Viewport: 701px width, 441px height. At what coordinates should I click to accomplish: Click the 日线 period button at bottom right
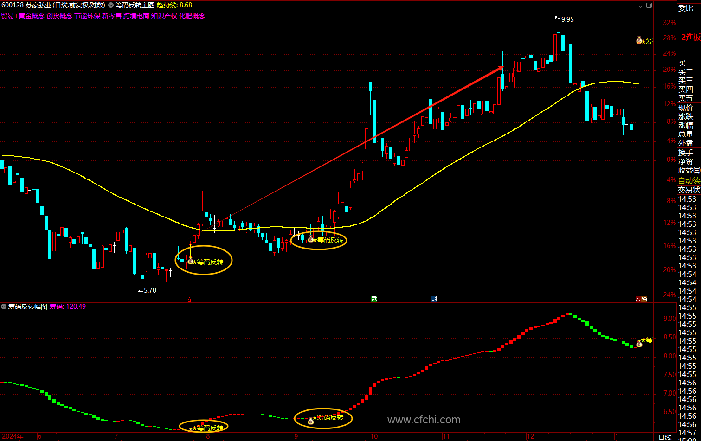pyautogui.click(x=665, y=437)
